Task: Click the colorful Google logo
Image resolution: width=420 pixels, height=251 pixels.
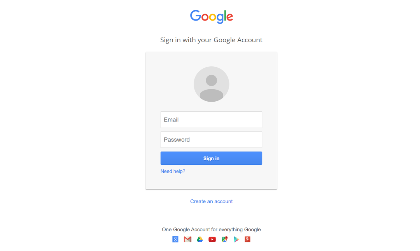Action: coord(211,17)
